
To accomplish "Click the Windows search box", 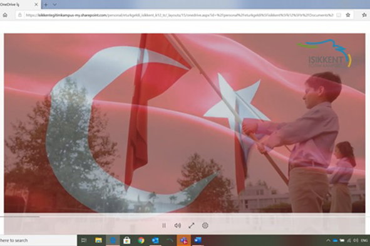I will [x=38, y=240].
